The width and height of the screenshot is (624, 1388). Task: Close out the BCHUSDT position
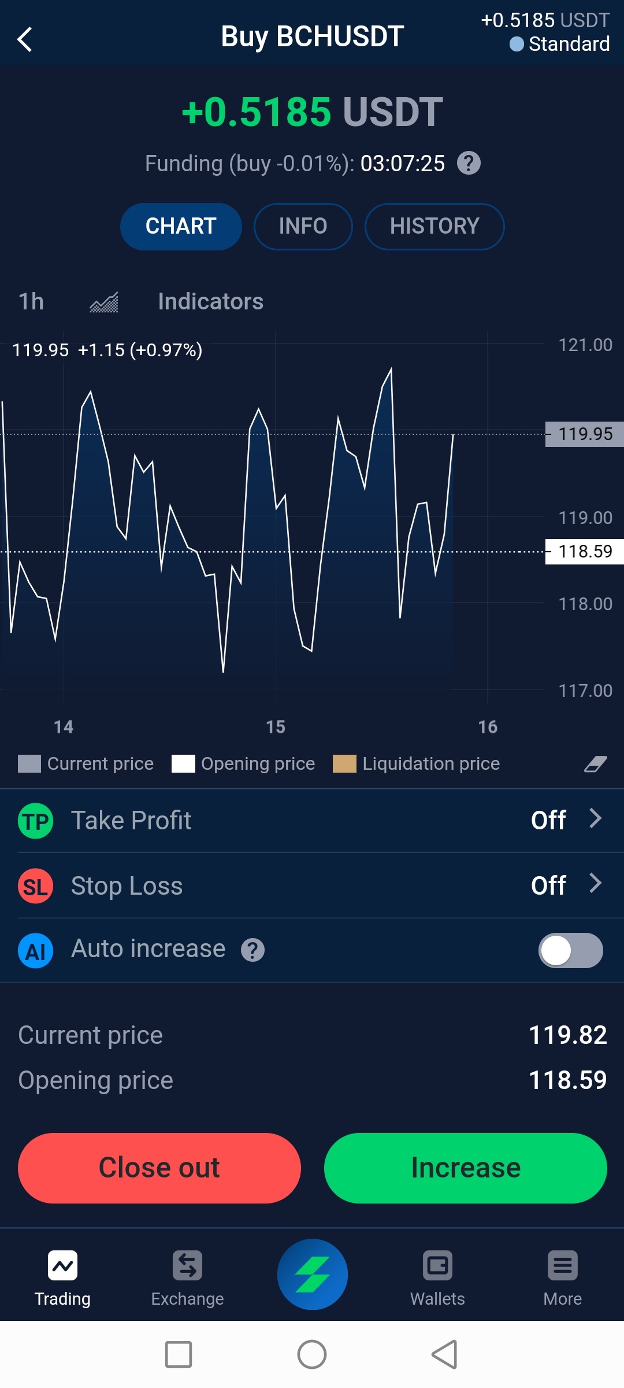click(159, 1168)
